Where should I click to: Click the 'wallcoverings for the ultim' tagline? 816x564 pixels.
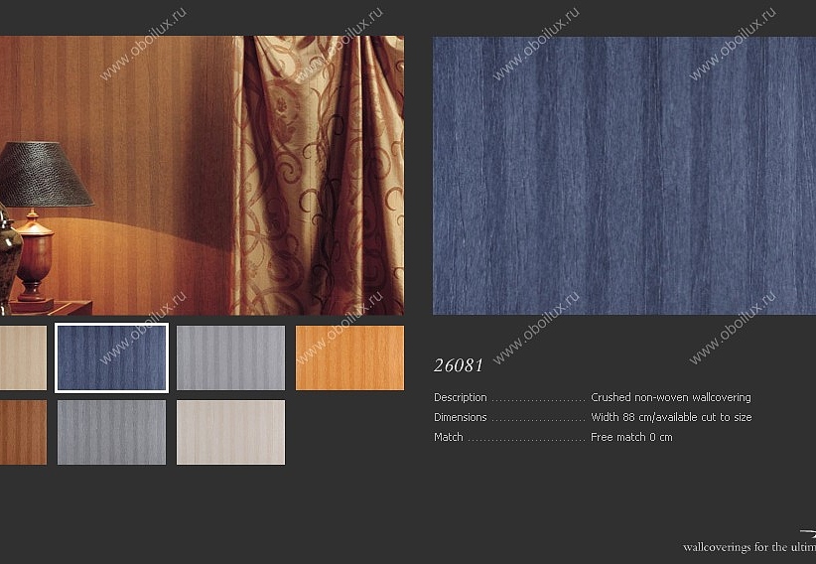click(749, 547)
